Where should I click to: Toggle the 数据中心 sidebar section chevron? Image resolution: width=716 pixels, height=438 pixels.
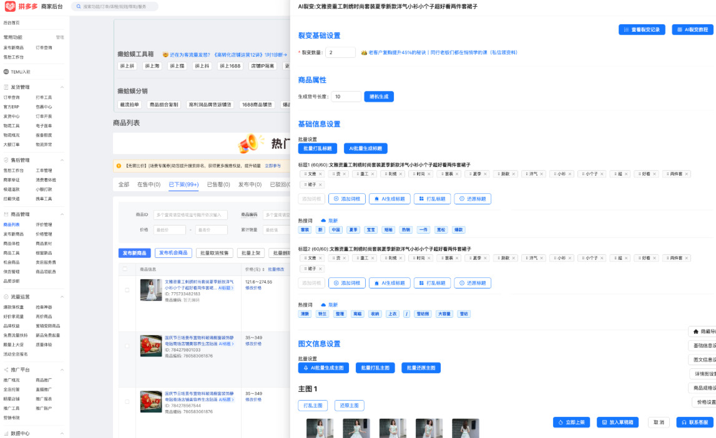pyautogui.click(x=62, y=434)
